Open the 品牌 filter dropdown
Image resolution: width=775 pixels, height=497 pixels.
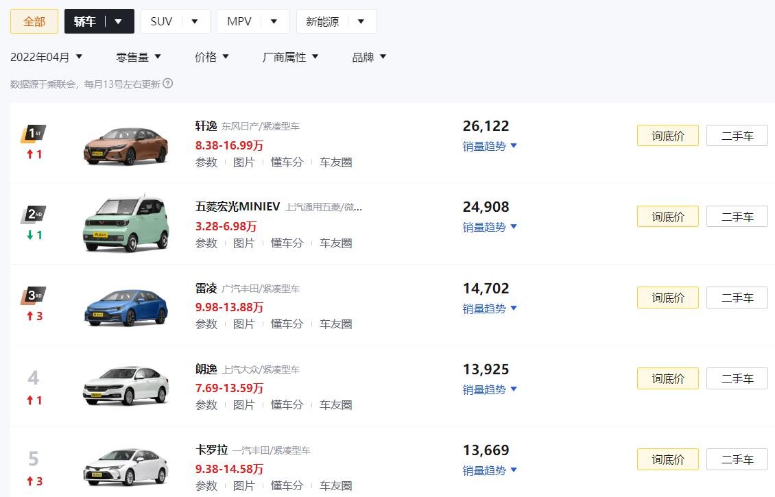pos(369,57)
